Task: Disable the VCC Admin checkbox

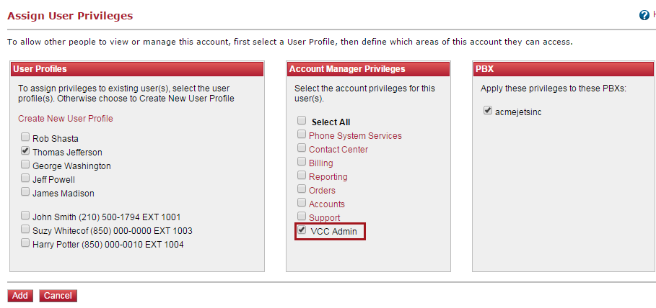Action: tap(302, 230)
